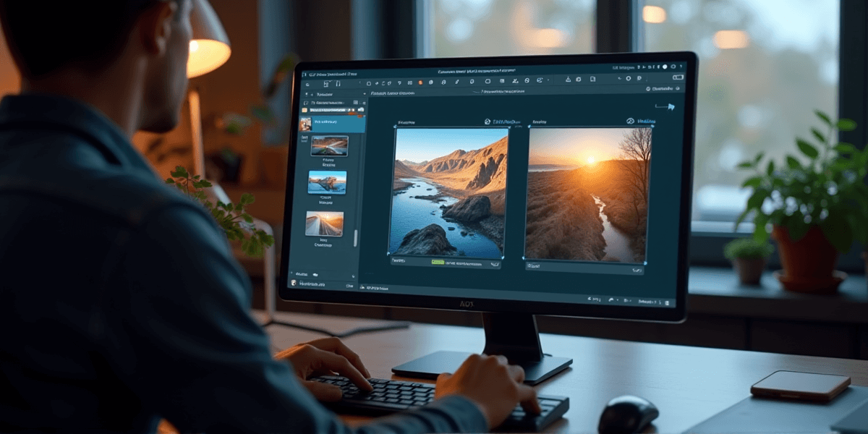Click the labeled button at the top-right below toolbar
The height and width of the screenshot is (434, 868).
click(x=661, y=88)
